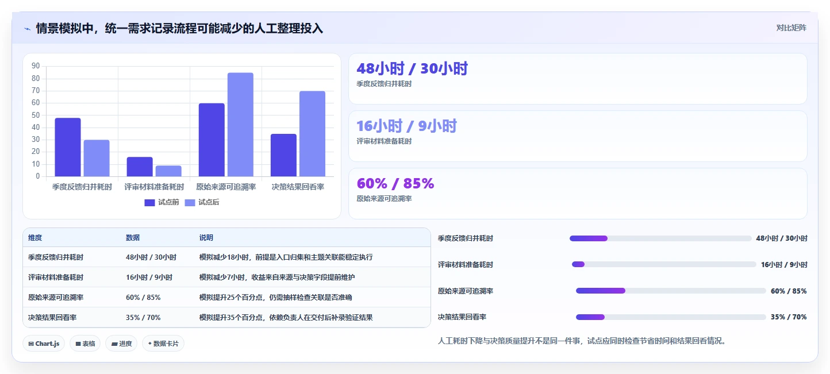This screenshot has height=374, width=830.
Task: Click the 表格 chip
Action: [85, 344]
